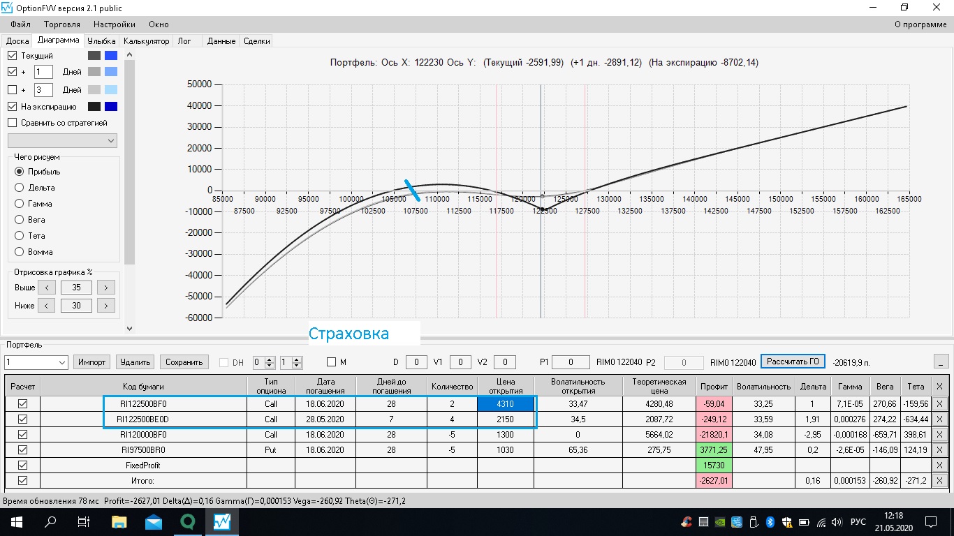Open Task View on the taskbar
The width and height of the screenshot is (954, 536).
click(84, 521)
